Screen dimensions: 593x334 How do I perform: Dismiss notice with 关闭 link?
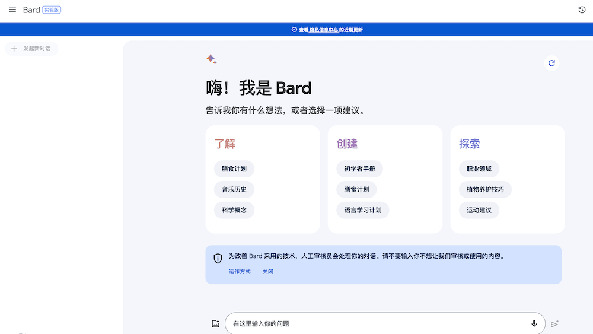(x=268, y=272)
